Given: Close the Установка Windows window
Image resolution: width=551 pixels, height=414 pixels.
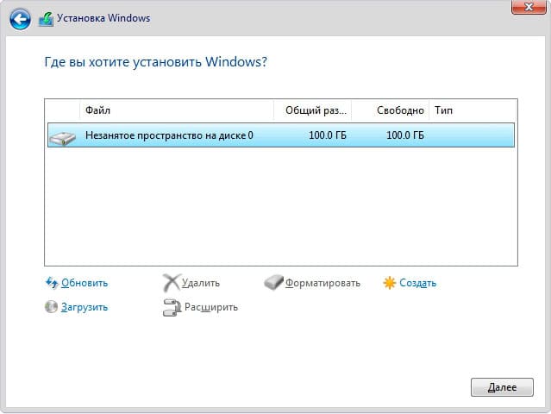Looking at the screenshot, I should click(525, 7).
